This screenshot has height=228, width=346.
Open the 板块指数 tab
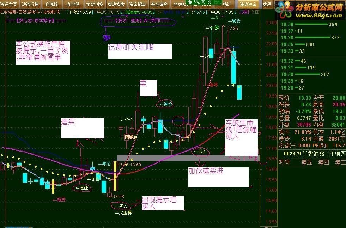(x=116, y=5)
